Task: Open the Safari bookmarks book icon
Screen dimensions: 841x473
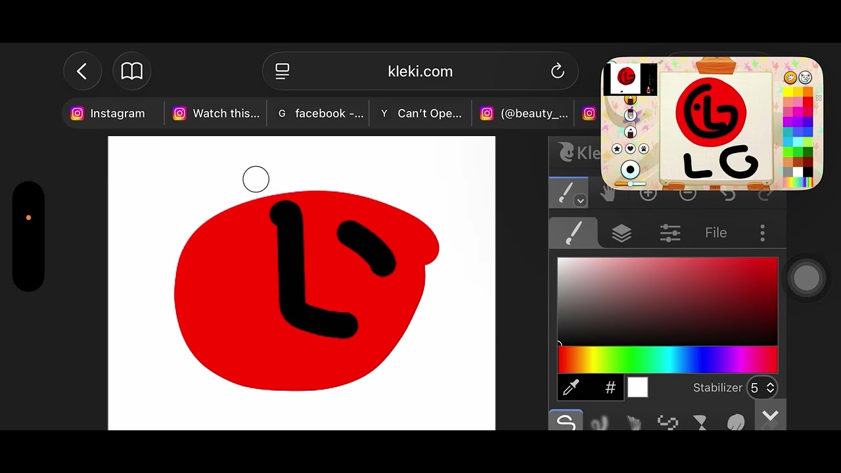Action: (132, 72)
